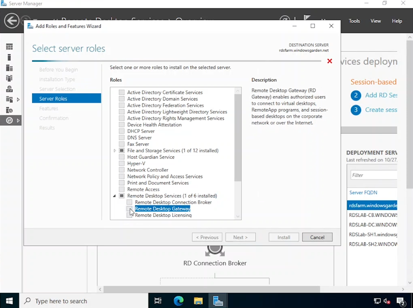Image resolution: width=413 pixels, height=308 pixels.
Task: Click the deployment servers Filter field
Action: 373,175
